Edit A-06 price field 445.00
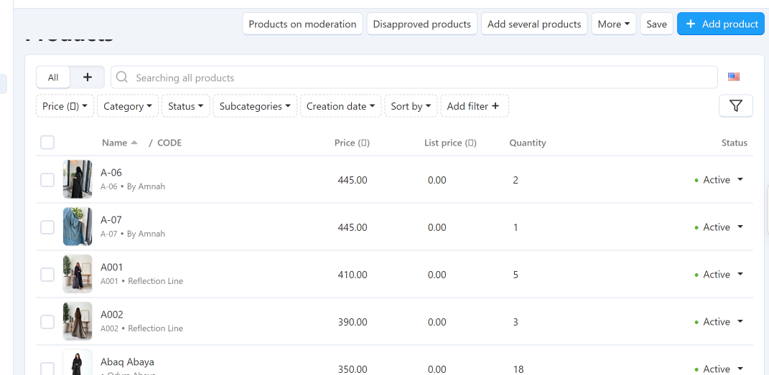 coord(352,180)
